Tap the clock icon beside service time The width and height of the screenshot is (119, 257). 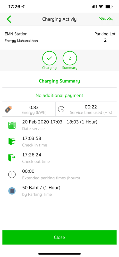click(61, 109)
